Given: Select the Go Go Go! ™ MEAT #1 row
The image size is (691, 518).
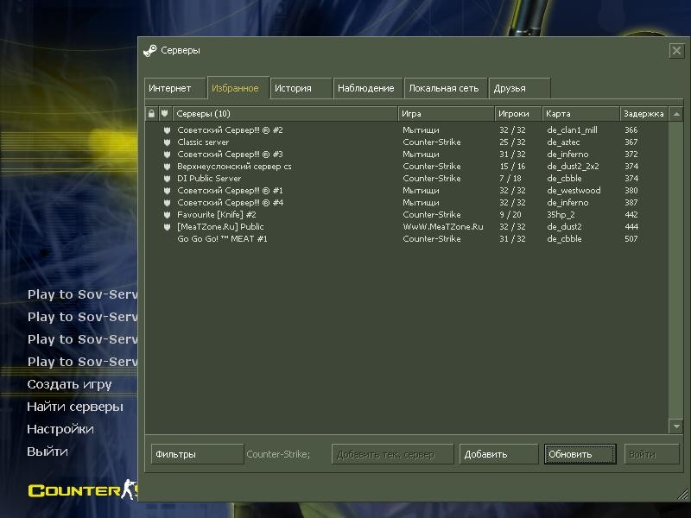Looking at the screenshot, I should 406,239.
